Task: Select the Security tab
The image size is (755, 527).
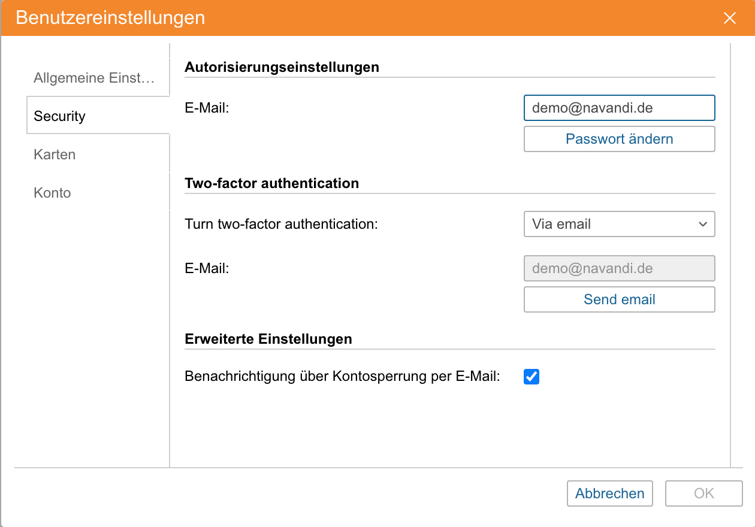Action: click(60, 116)
